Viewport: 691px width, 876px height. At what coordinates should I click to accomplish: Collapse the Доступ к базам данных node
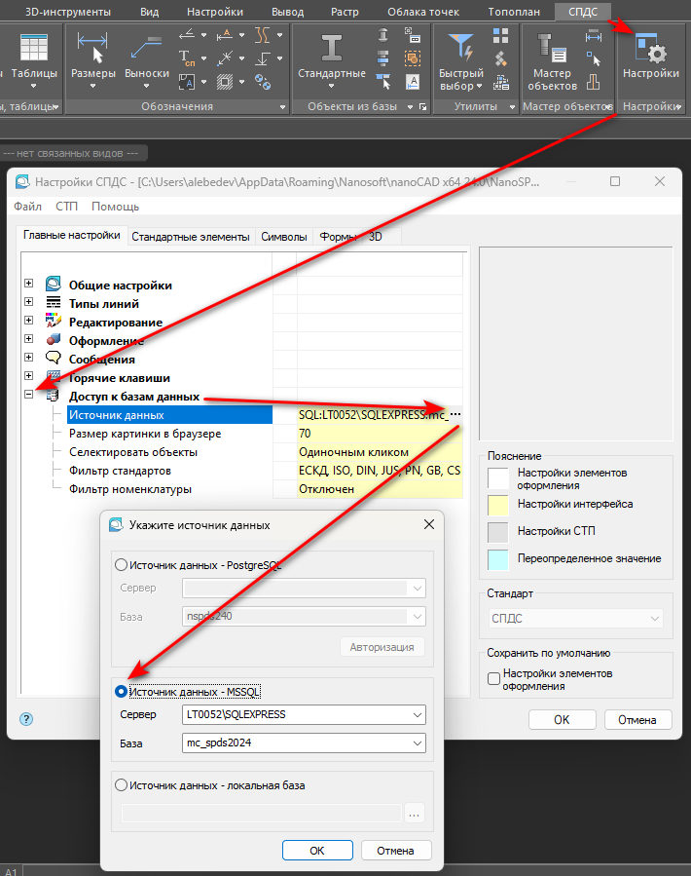pyautogui.click(x=29, y=396)
